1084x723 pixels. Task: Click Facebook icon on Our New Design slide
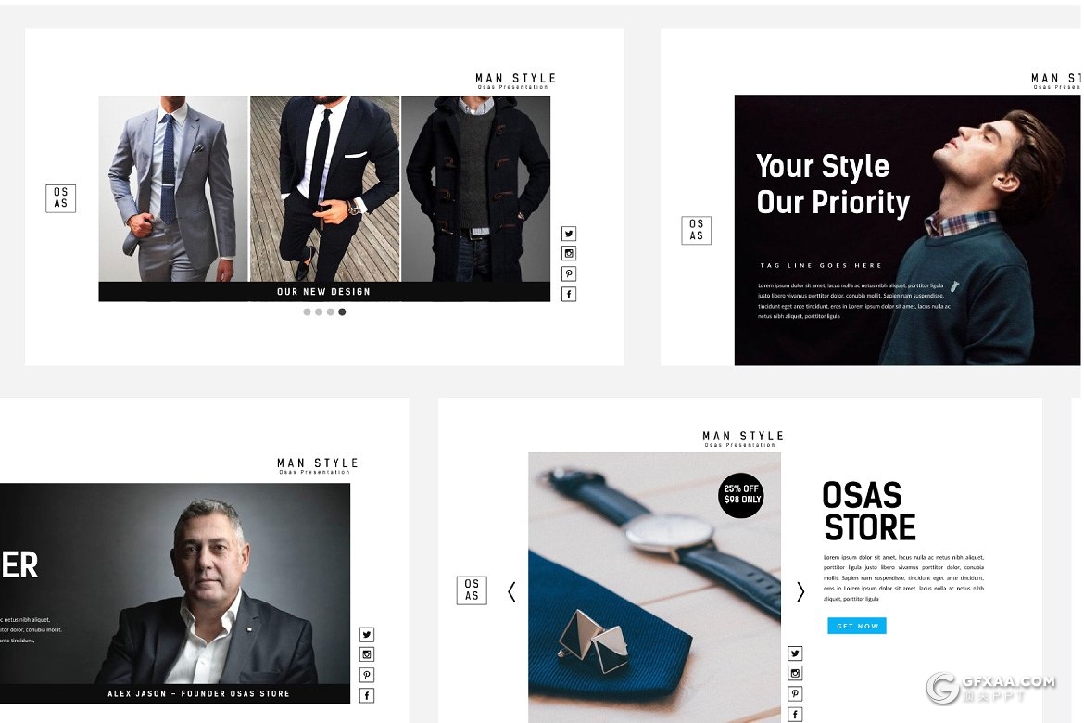point(569,295)
